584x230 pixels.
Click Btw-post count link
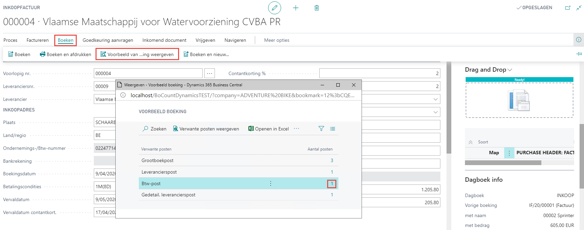coord(332,183)
